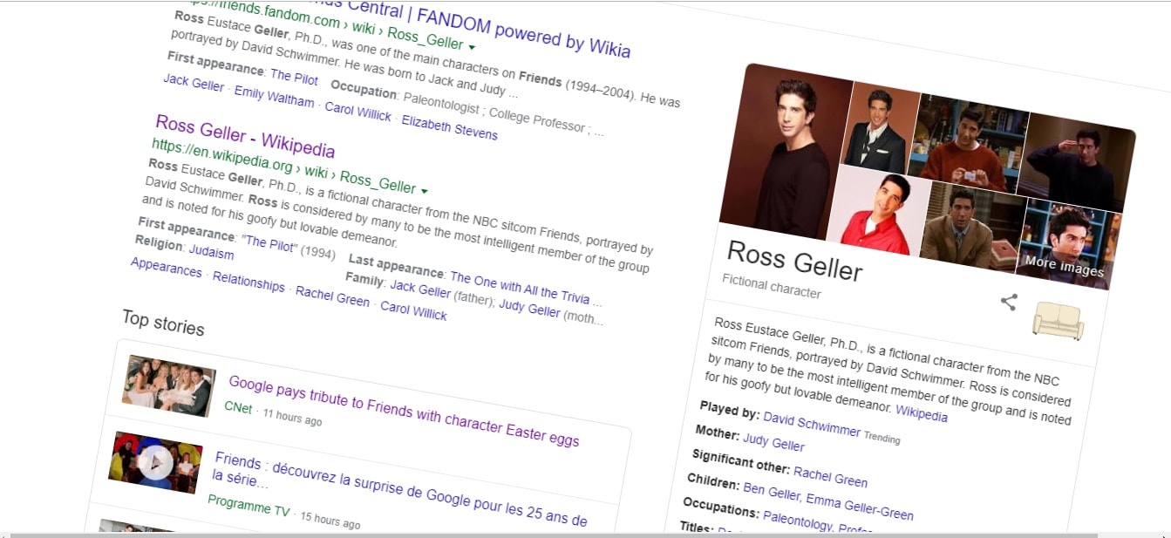1171x538 pixels.
Task: Open the Ross photo in an orange sweater
Action: tap(966, 141)
